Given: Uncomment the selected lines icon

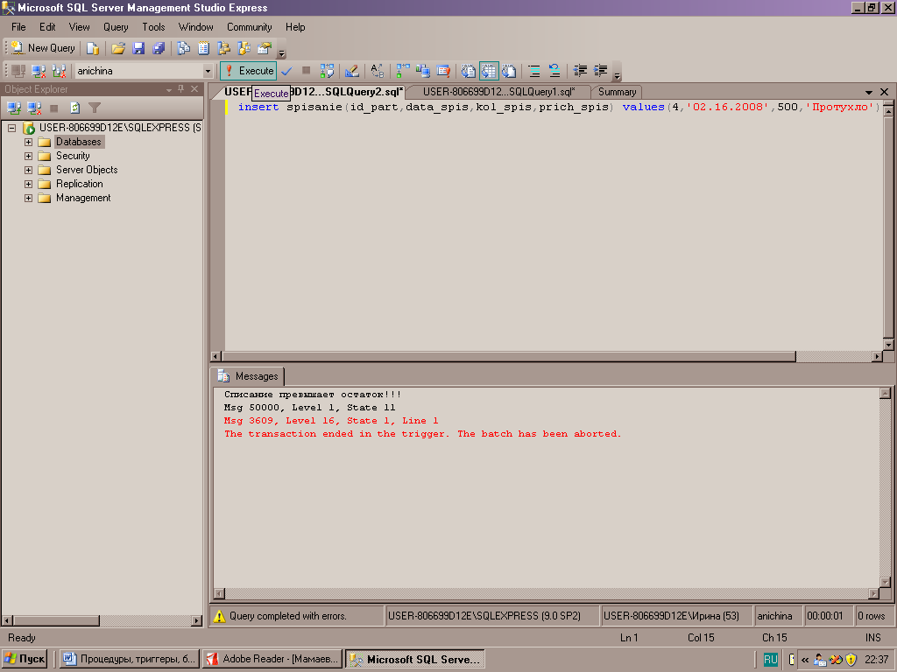Looking at the screenshot, I should click(554, 71).
